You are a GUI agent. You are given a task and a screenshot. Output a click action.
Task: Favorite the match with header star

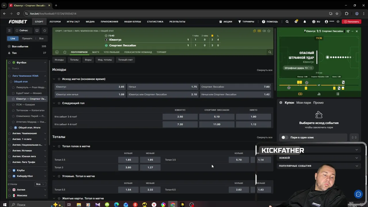coord(269,31)
